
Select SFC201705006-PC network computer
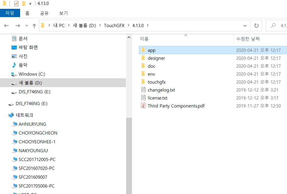pos(37,186)
